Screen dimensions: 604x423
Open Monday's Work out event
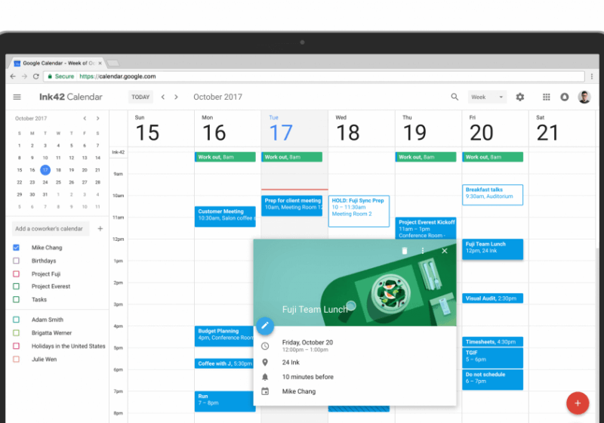point(225,157)
